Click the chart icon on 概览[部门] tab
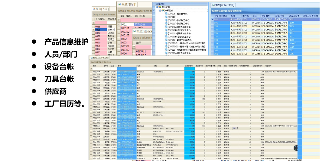 [119, 4]
